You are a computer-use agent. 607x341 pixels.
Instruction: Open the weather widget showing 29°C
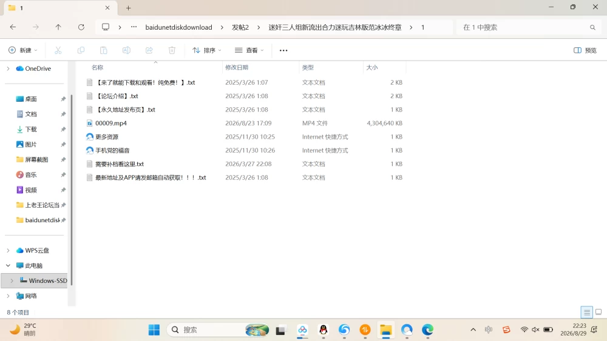[x=23, y=329]
